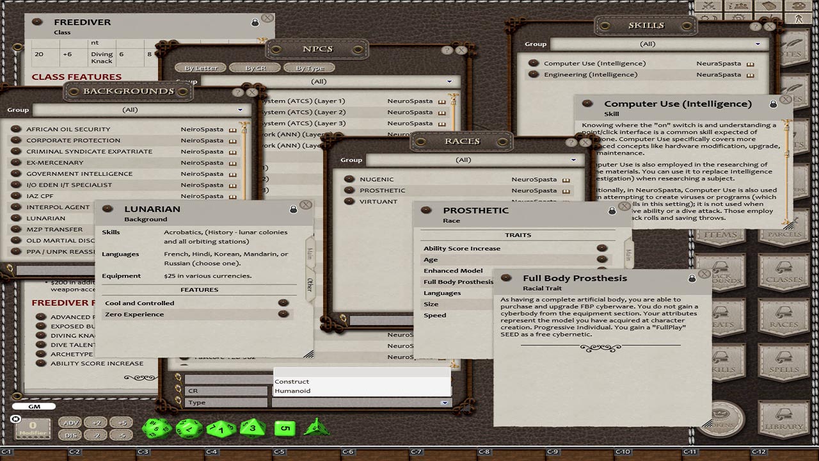
Task: Enable the ADV advantage toggle
Action: [70, 423]
